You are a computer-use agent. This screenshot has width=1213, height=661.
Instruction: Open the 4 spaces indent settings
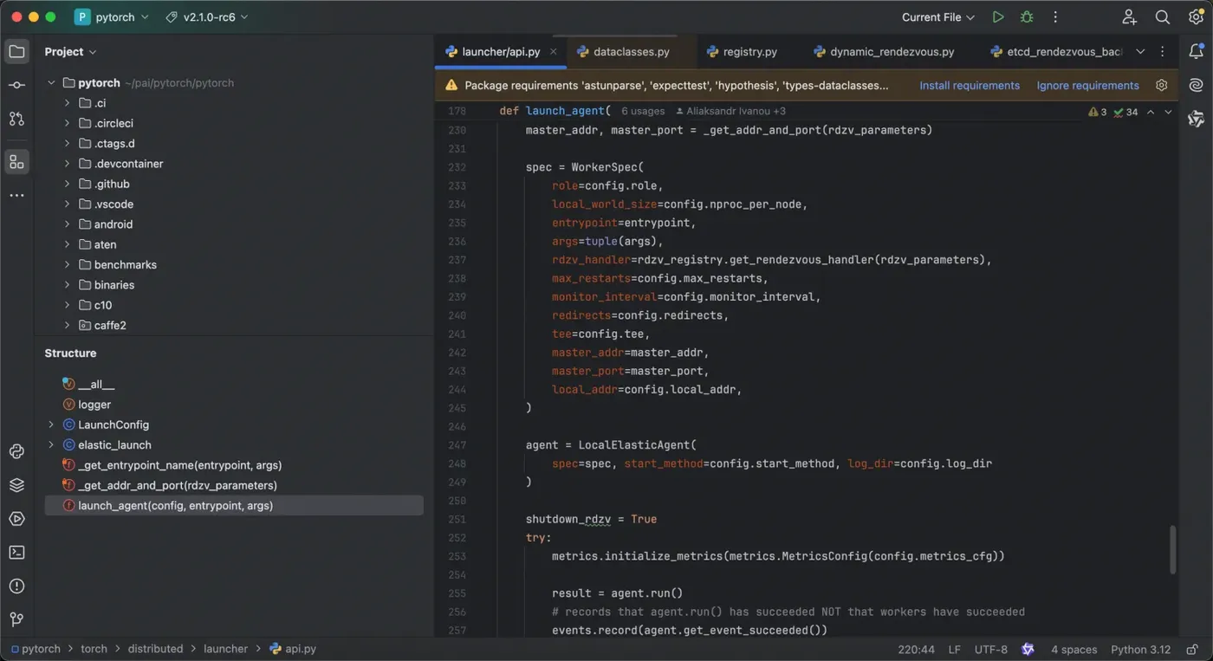tap(1074, 649)
